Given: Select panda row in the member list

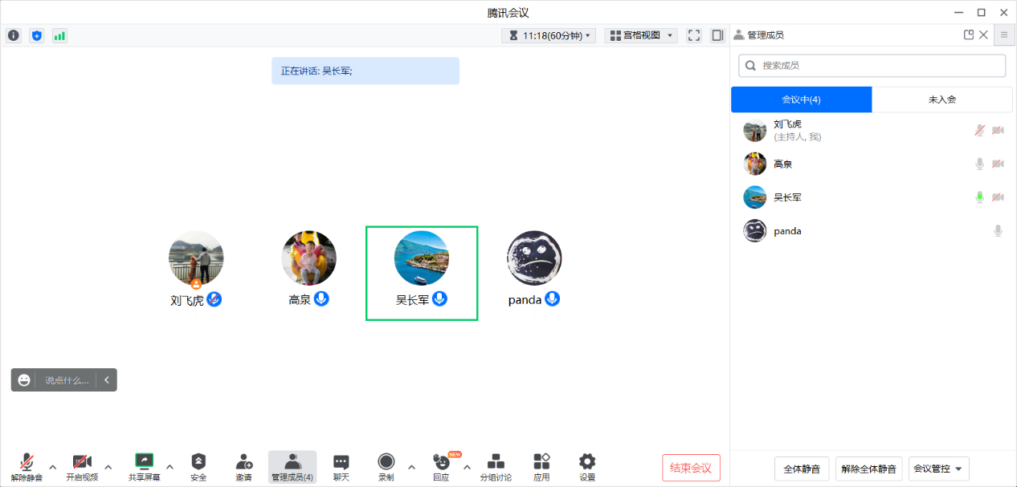Looking at the screenshot, I should tap(873, 231).
